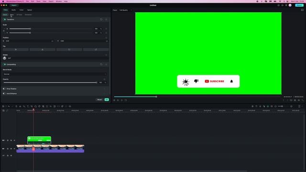Viewport: 306px width, 172px height.
Task: Select the green screen clip on timeline
Action: [39, 140]
